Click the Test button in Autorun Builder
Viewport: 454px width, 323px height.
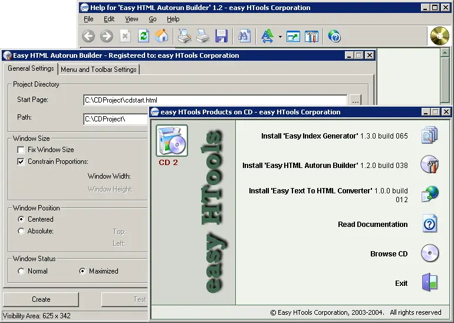[x=125, y=299]
